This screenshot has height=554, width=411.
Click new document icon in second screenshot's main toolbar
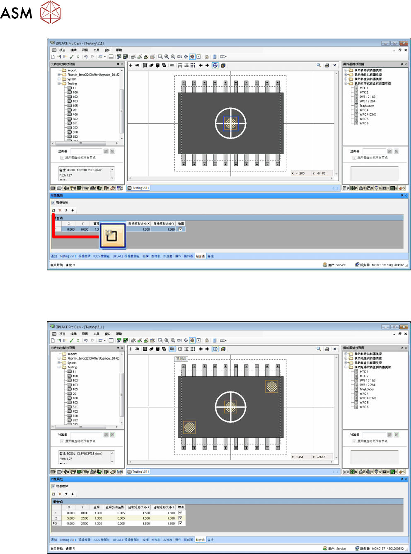(53, 340)
